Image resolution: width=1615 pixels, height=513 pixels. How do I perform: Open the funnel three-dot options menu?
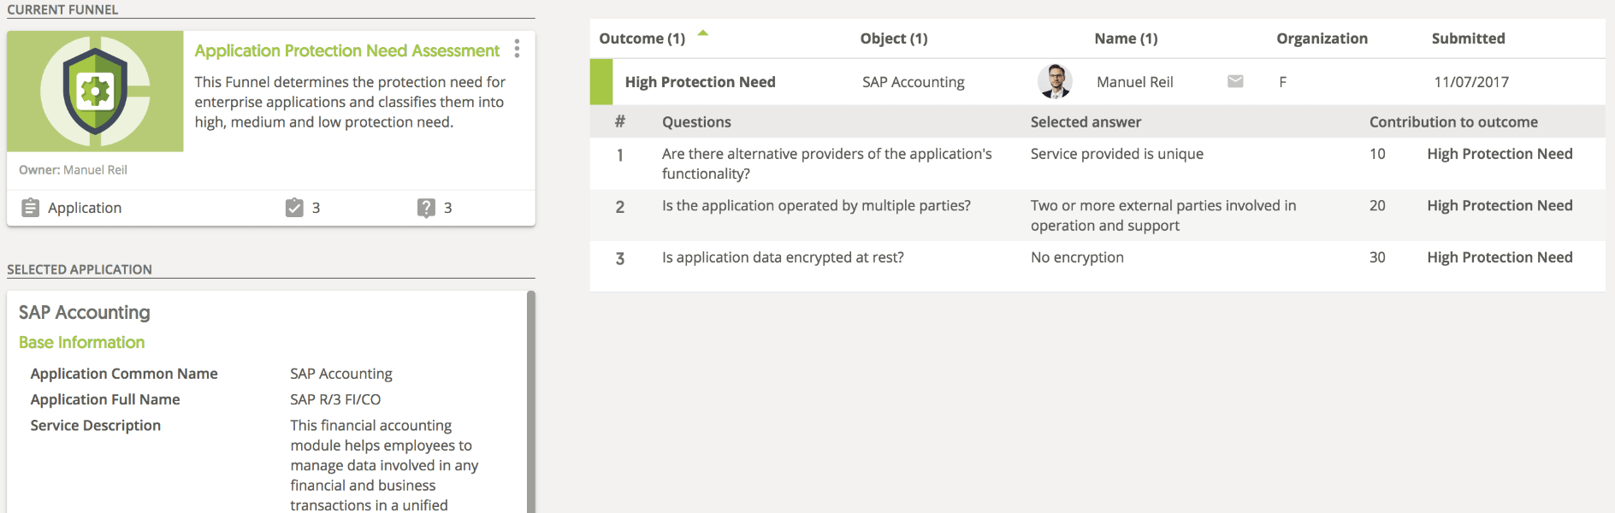[x=517, y=49]
